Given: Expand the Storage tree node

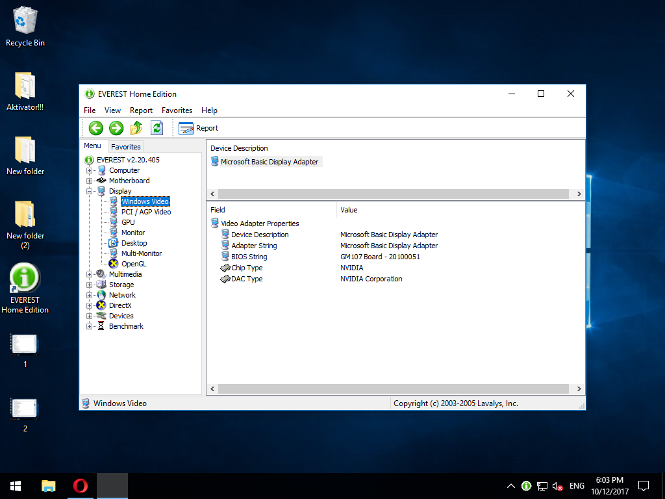Looking at the screenshot, I should click(89, 285).
